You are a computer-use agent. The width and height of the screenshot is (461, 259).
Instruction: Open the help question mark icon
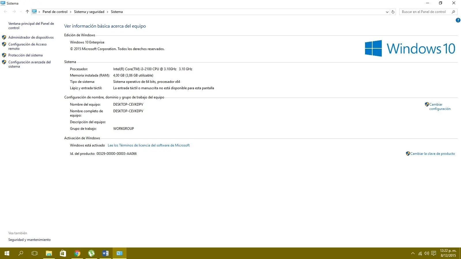click(x=458, y=20)
